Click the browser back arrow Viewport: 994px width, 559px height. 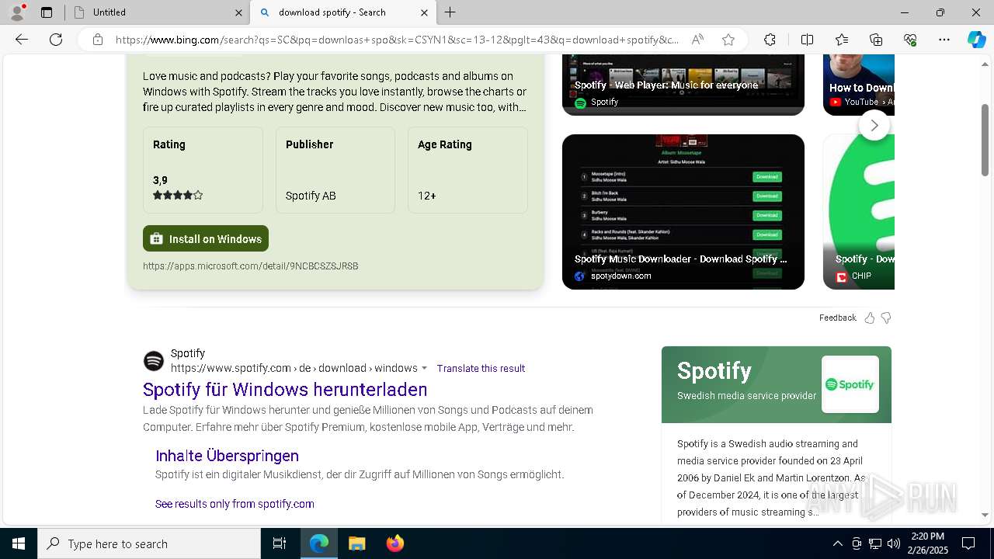pos(22,40)
